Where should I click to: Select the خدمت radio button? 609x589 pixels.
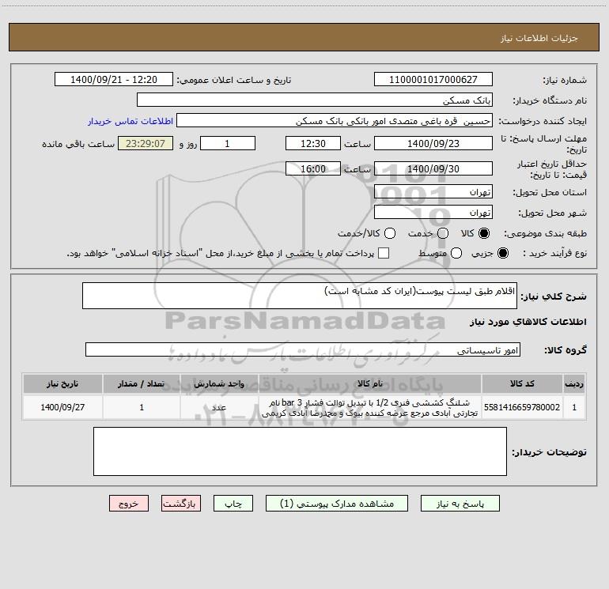[x=443, y=233]
